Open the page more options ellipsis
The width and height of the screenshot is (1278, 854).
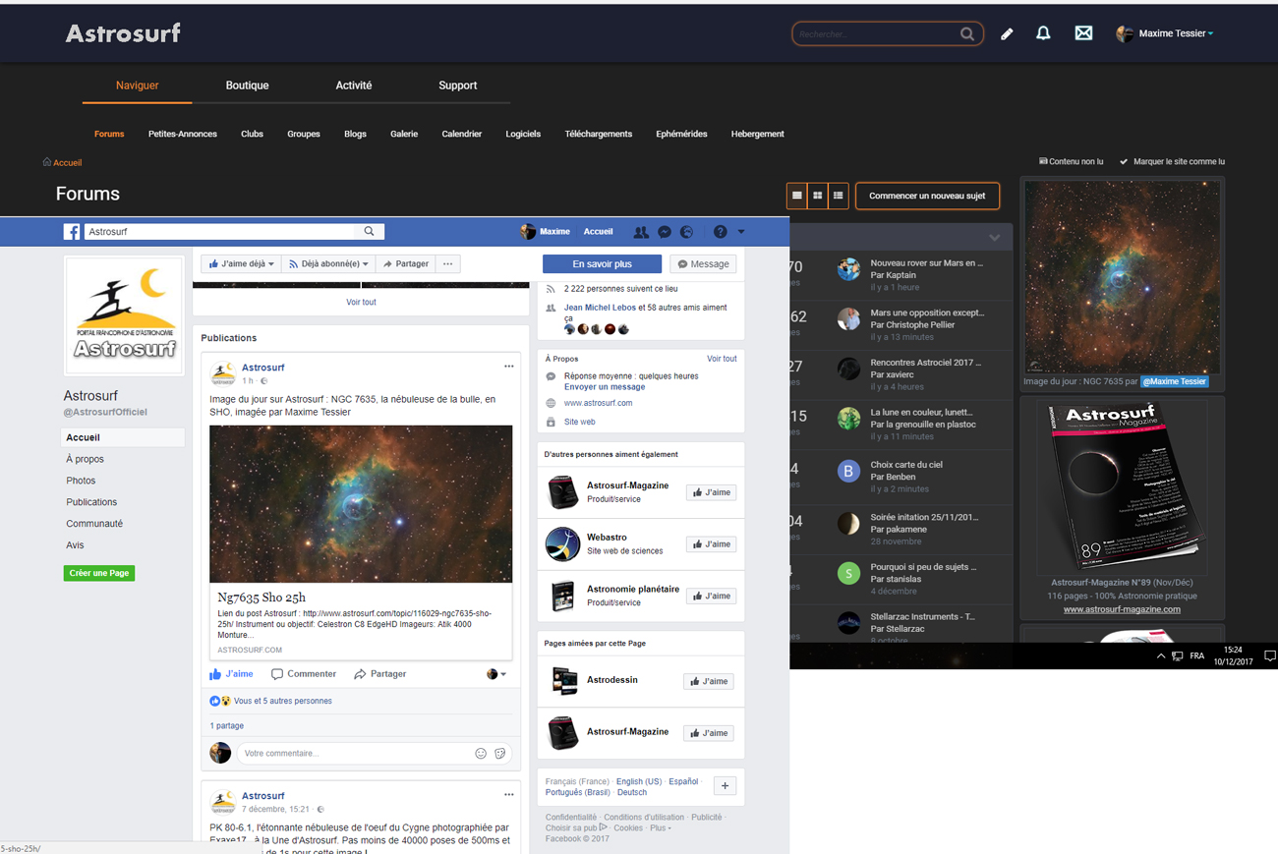point(447,264)
